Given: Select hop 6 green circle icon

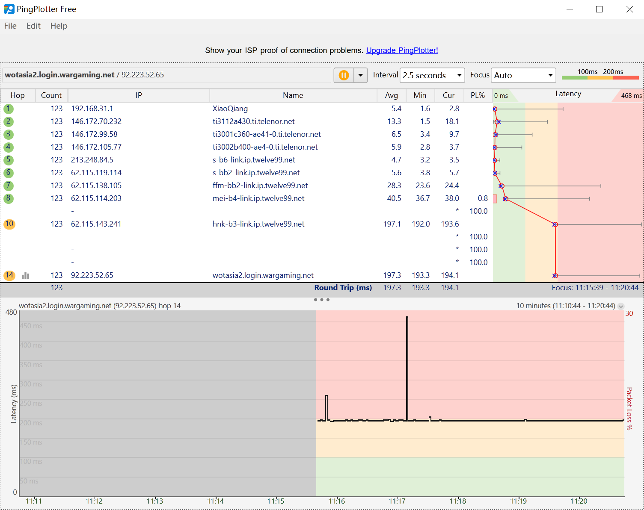Looking at the screenshot, I should point(9,173).
